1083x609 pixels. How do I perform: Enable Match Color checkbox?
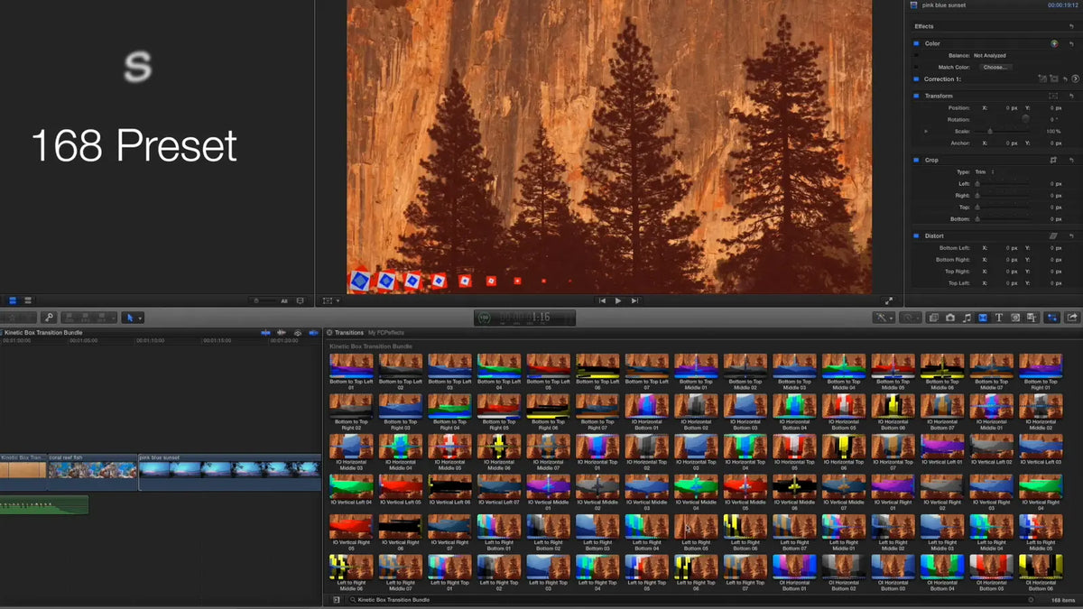click(916, 67)
